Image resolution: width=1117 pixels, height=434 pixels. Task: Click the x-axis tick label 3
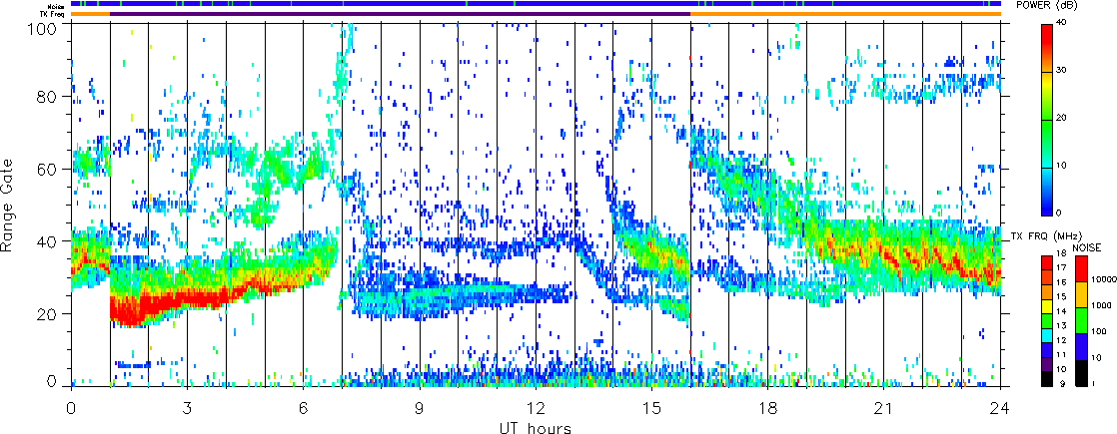188,408
